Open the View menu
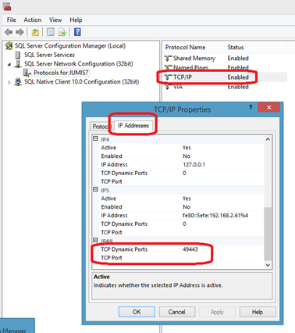The image size is (295, 333). point(55,20)
